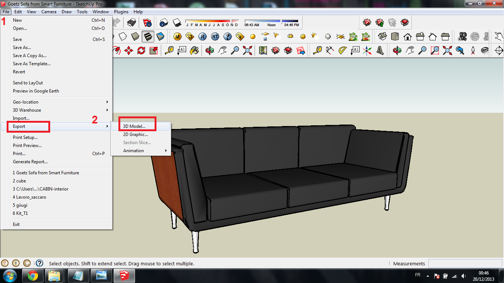The image size is (504, 283).
Task: Activate the Axes tool
Action: pyautogui.click(x=367, y=50)
